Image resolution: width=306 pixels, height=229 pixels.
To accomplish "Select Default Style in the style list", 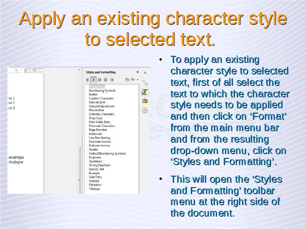I will click(97, 86).
